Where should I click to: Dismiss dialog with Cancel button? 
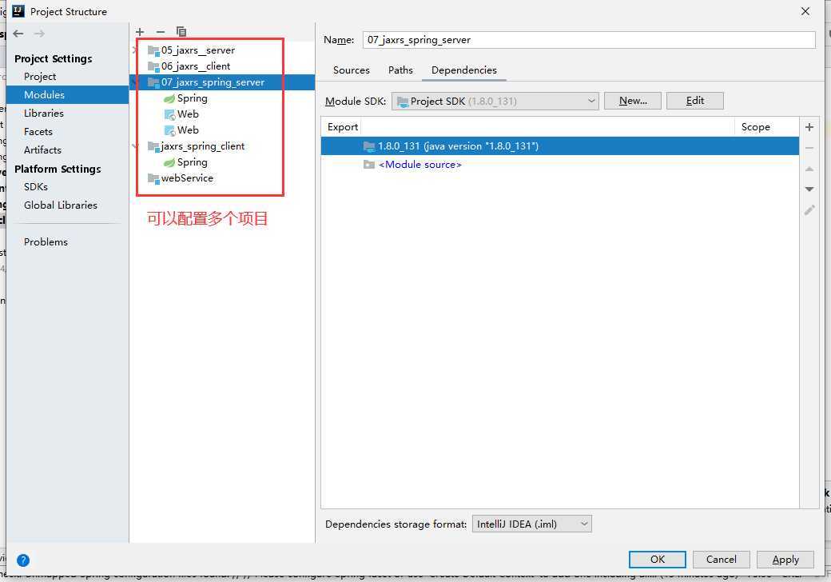(x=722, y=560)
